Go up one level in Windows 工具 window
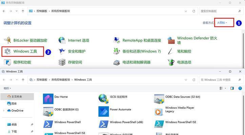Image resolution: width=245 pixels, height=135 pixels. [23, 80]
